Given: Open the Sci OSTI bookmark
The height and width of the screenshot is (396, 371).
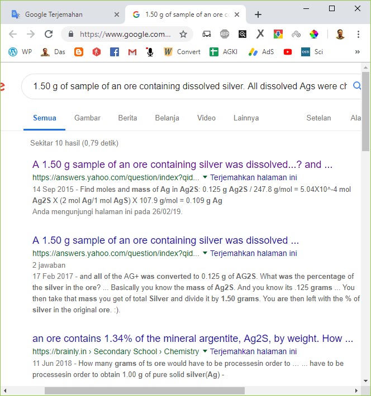Looking at the screenshot, I should tap(312, 52).
